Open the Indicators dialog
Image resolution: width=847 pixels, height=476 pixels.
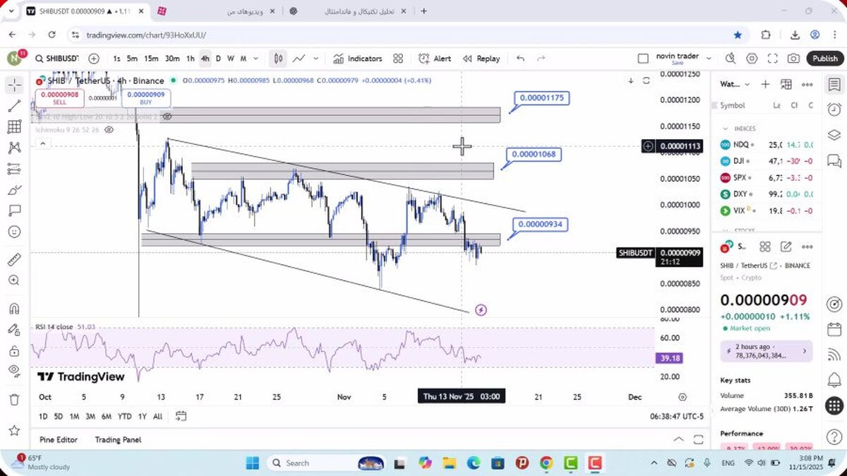coord(358,59)
